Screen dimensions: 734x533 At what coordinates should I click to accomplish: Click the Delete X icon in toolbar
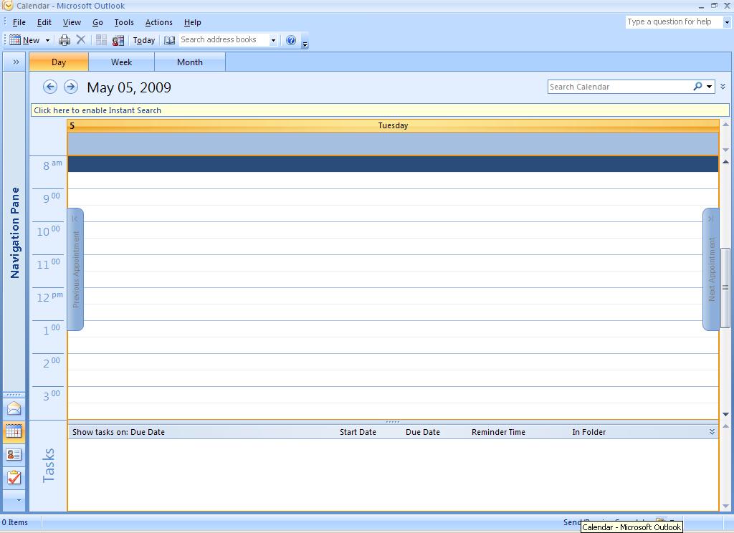coord(81,40)
